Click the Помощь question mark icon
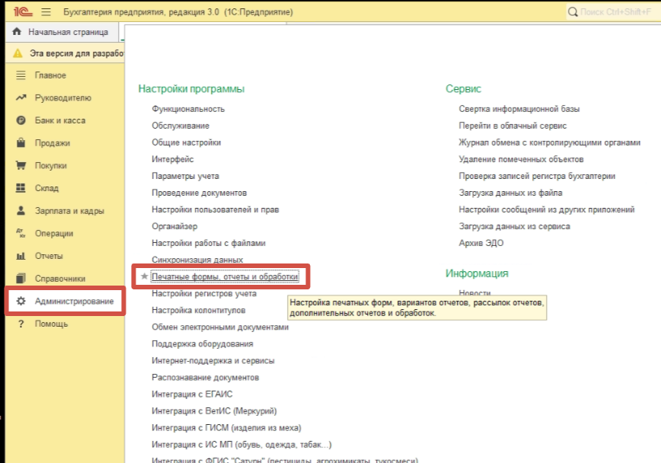Screen dimensions: 661x463 pyautogui.click(x=21, y=324)
